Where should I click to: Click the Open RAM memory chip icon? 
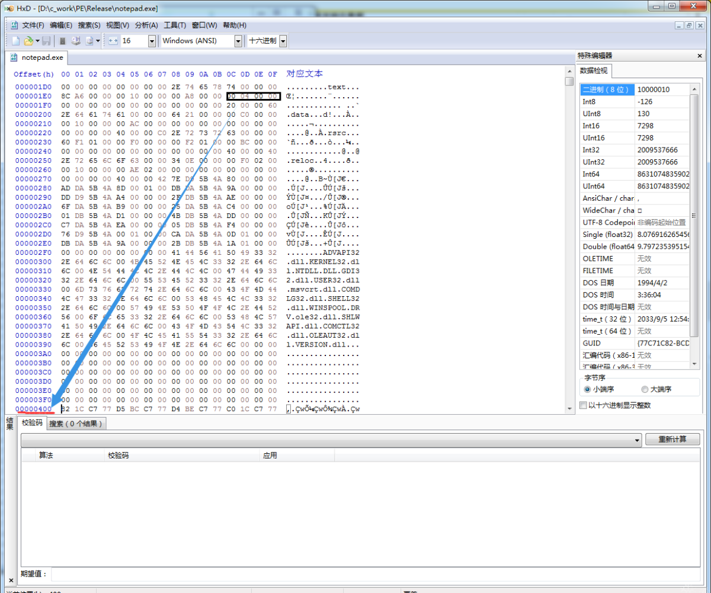click(x=63, y=41)
